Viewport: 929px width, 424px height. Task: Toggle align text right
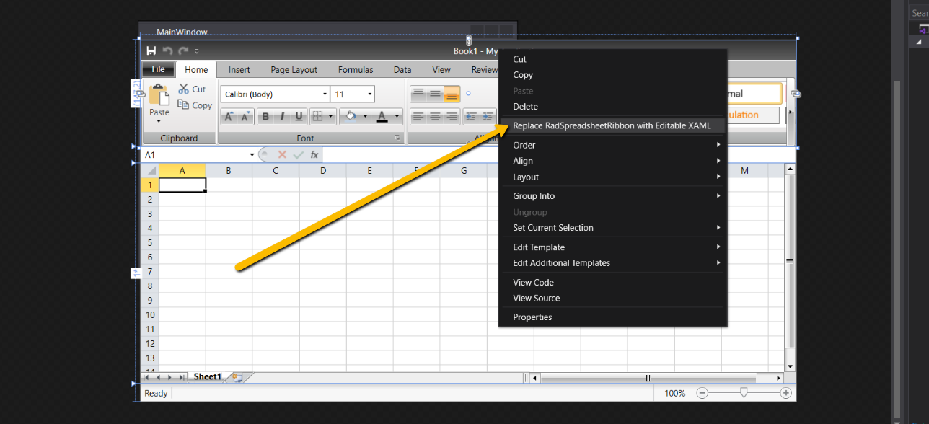(x=452, y=116)
